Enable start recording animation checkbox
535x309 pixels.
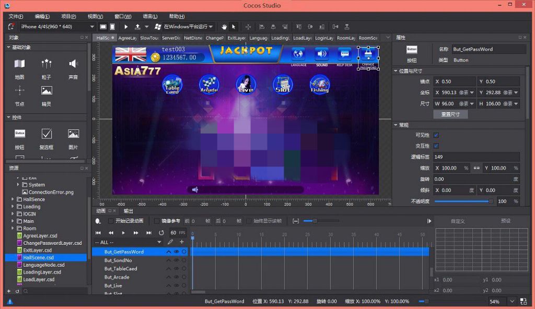coord(111,221)
